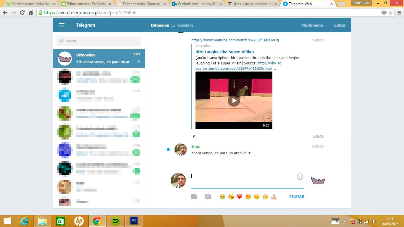Open the touch keyboard tray icon
The width and height of the screenshot is (404, 227).
(335, 221)
